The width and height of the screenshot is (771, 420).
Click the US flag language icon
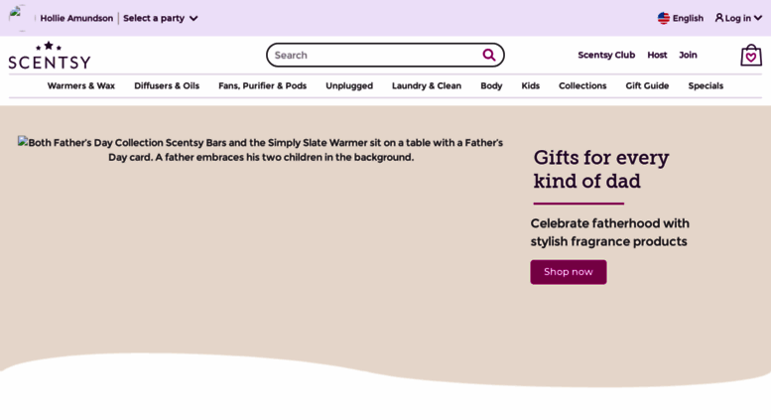663,18
